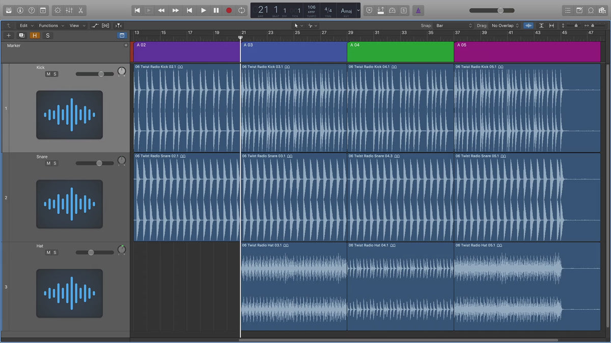Toggle the metronome click
Viewport: 611px width, 343px height.
pos(418,10)
